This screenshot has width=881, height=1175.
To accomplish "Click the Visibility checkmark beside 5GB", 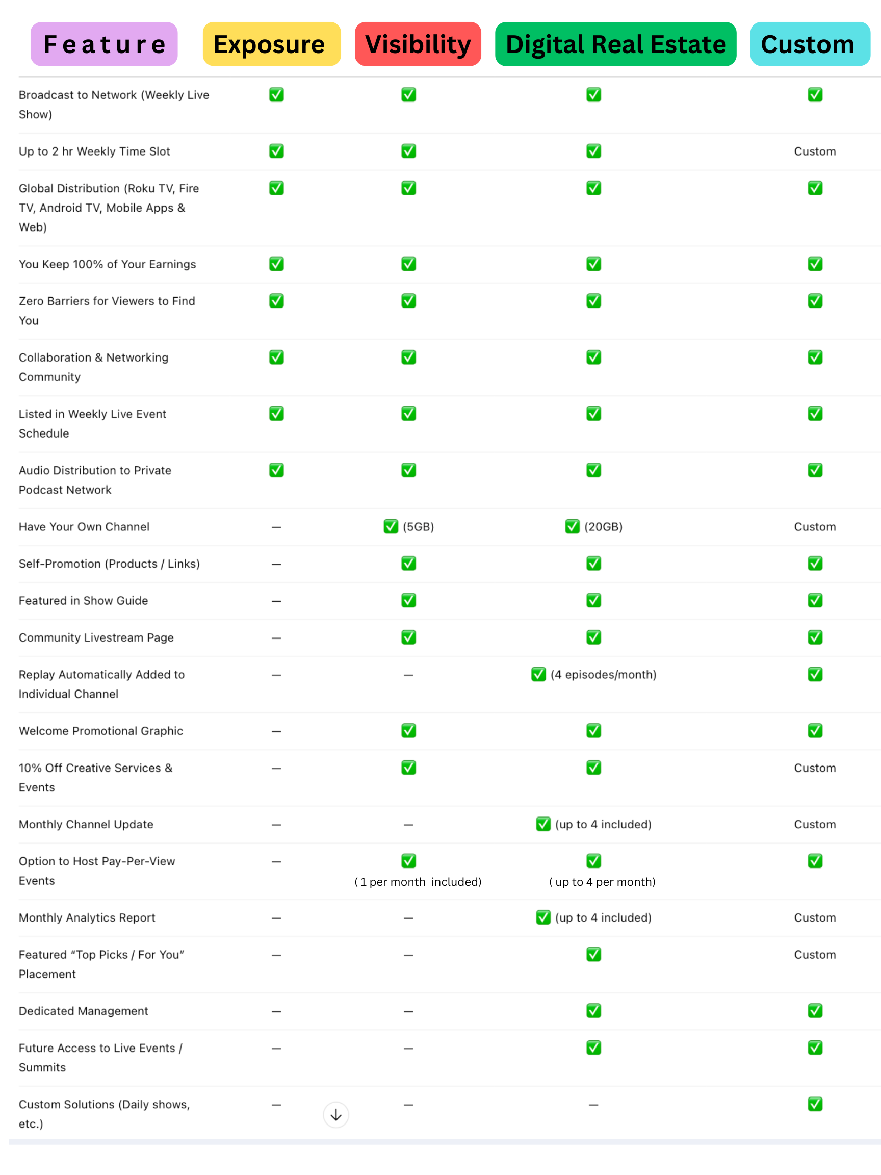I will click(391, 526).
